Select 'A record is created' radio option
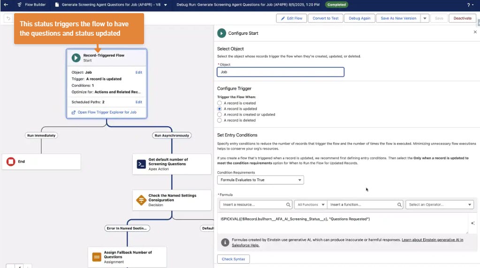 point(220,103)
